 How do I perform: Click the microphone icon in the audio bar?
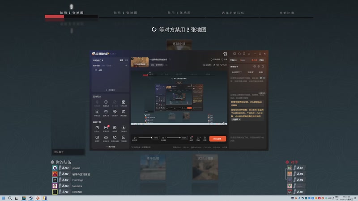coord(135,138)
